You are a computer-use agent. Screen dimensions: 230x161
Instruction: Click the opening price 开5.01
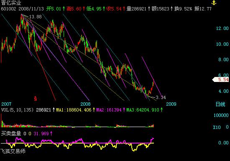tap(54, 9)
